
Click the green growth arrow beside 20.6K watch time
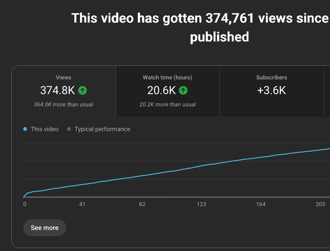[183, 90]
